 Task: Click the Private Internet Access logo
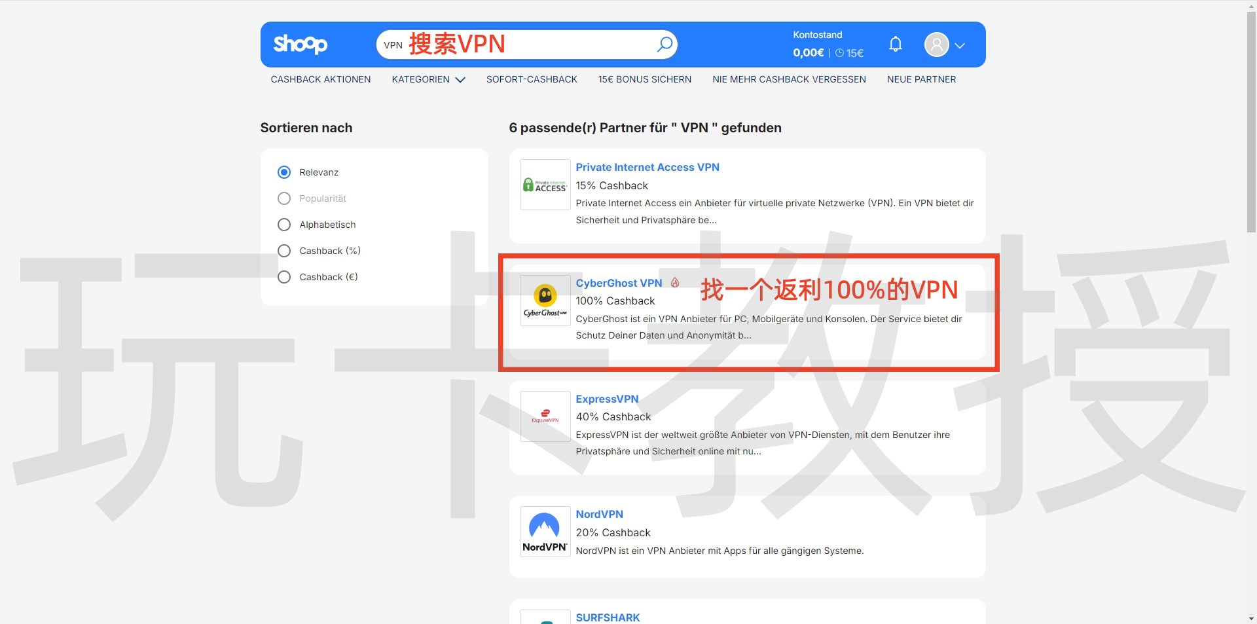(545, 185)
